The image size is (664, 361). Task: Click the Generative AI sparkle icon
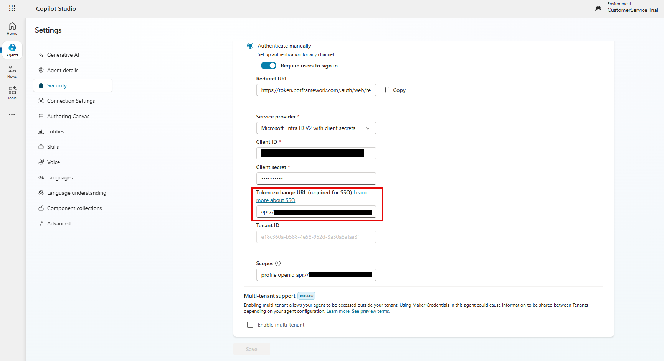[41, 55]
